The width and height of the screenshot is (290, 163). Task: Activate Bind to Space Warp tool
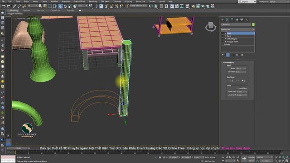[x=24, y=6]
